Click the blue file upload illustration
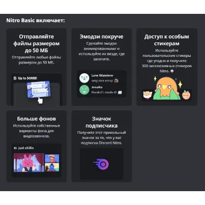Image resolution: width=205 pixels, height=205 pixels. tap(38, 89)
